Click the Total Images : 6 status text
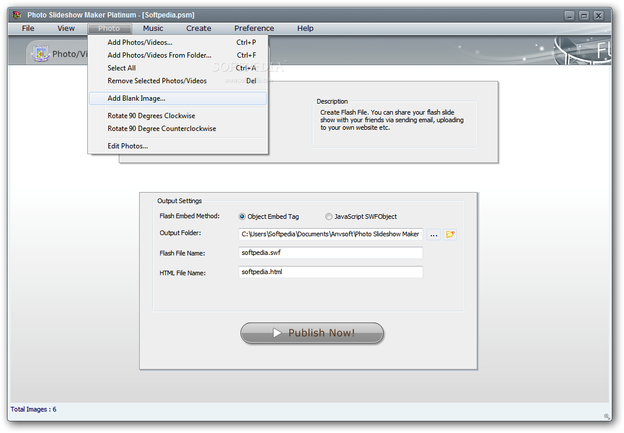 click(x=33, y=409)
